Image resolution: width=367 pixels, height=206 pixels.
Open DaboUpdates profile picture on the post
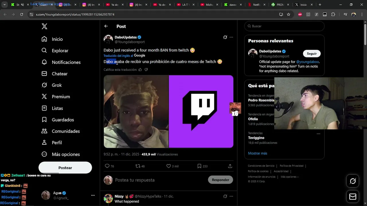(x=108, y=39)
